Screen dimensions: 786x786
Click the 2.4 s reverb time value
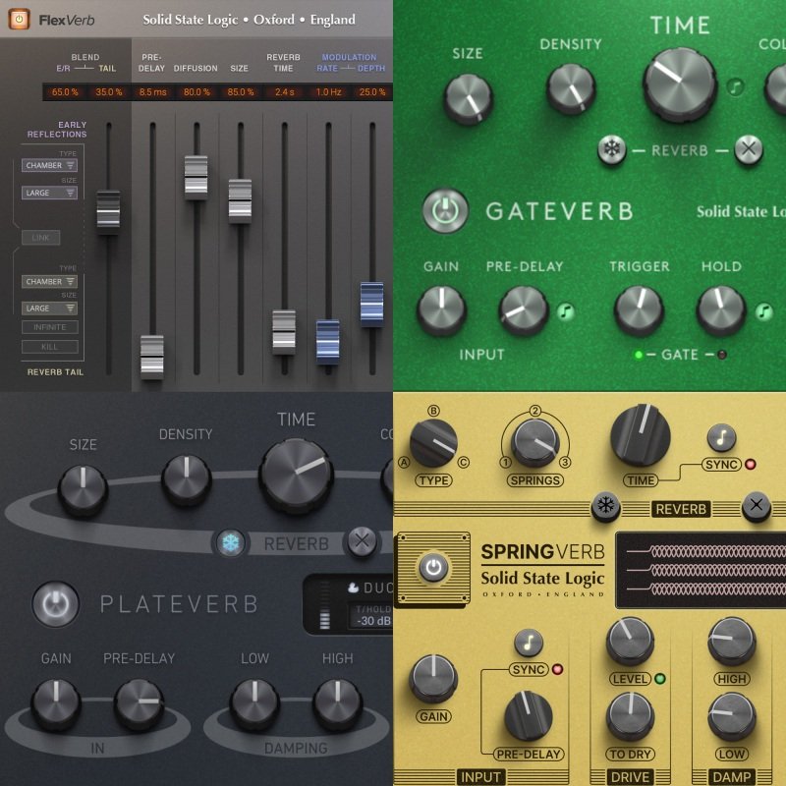pyautogui.click(x=284, y=92)
